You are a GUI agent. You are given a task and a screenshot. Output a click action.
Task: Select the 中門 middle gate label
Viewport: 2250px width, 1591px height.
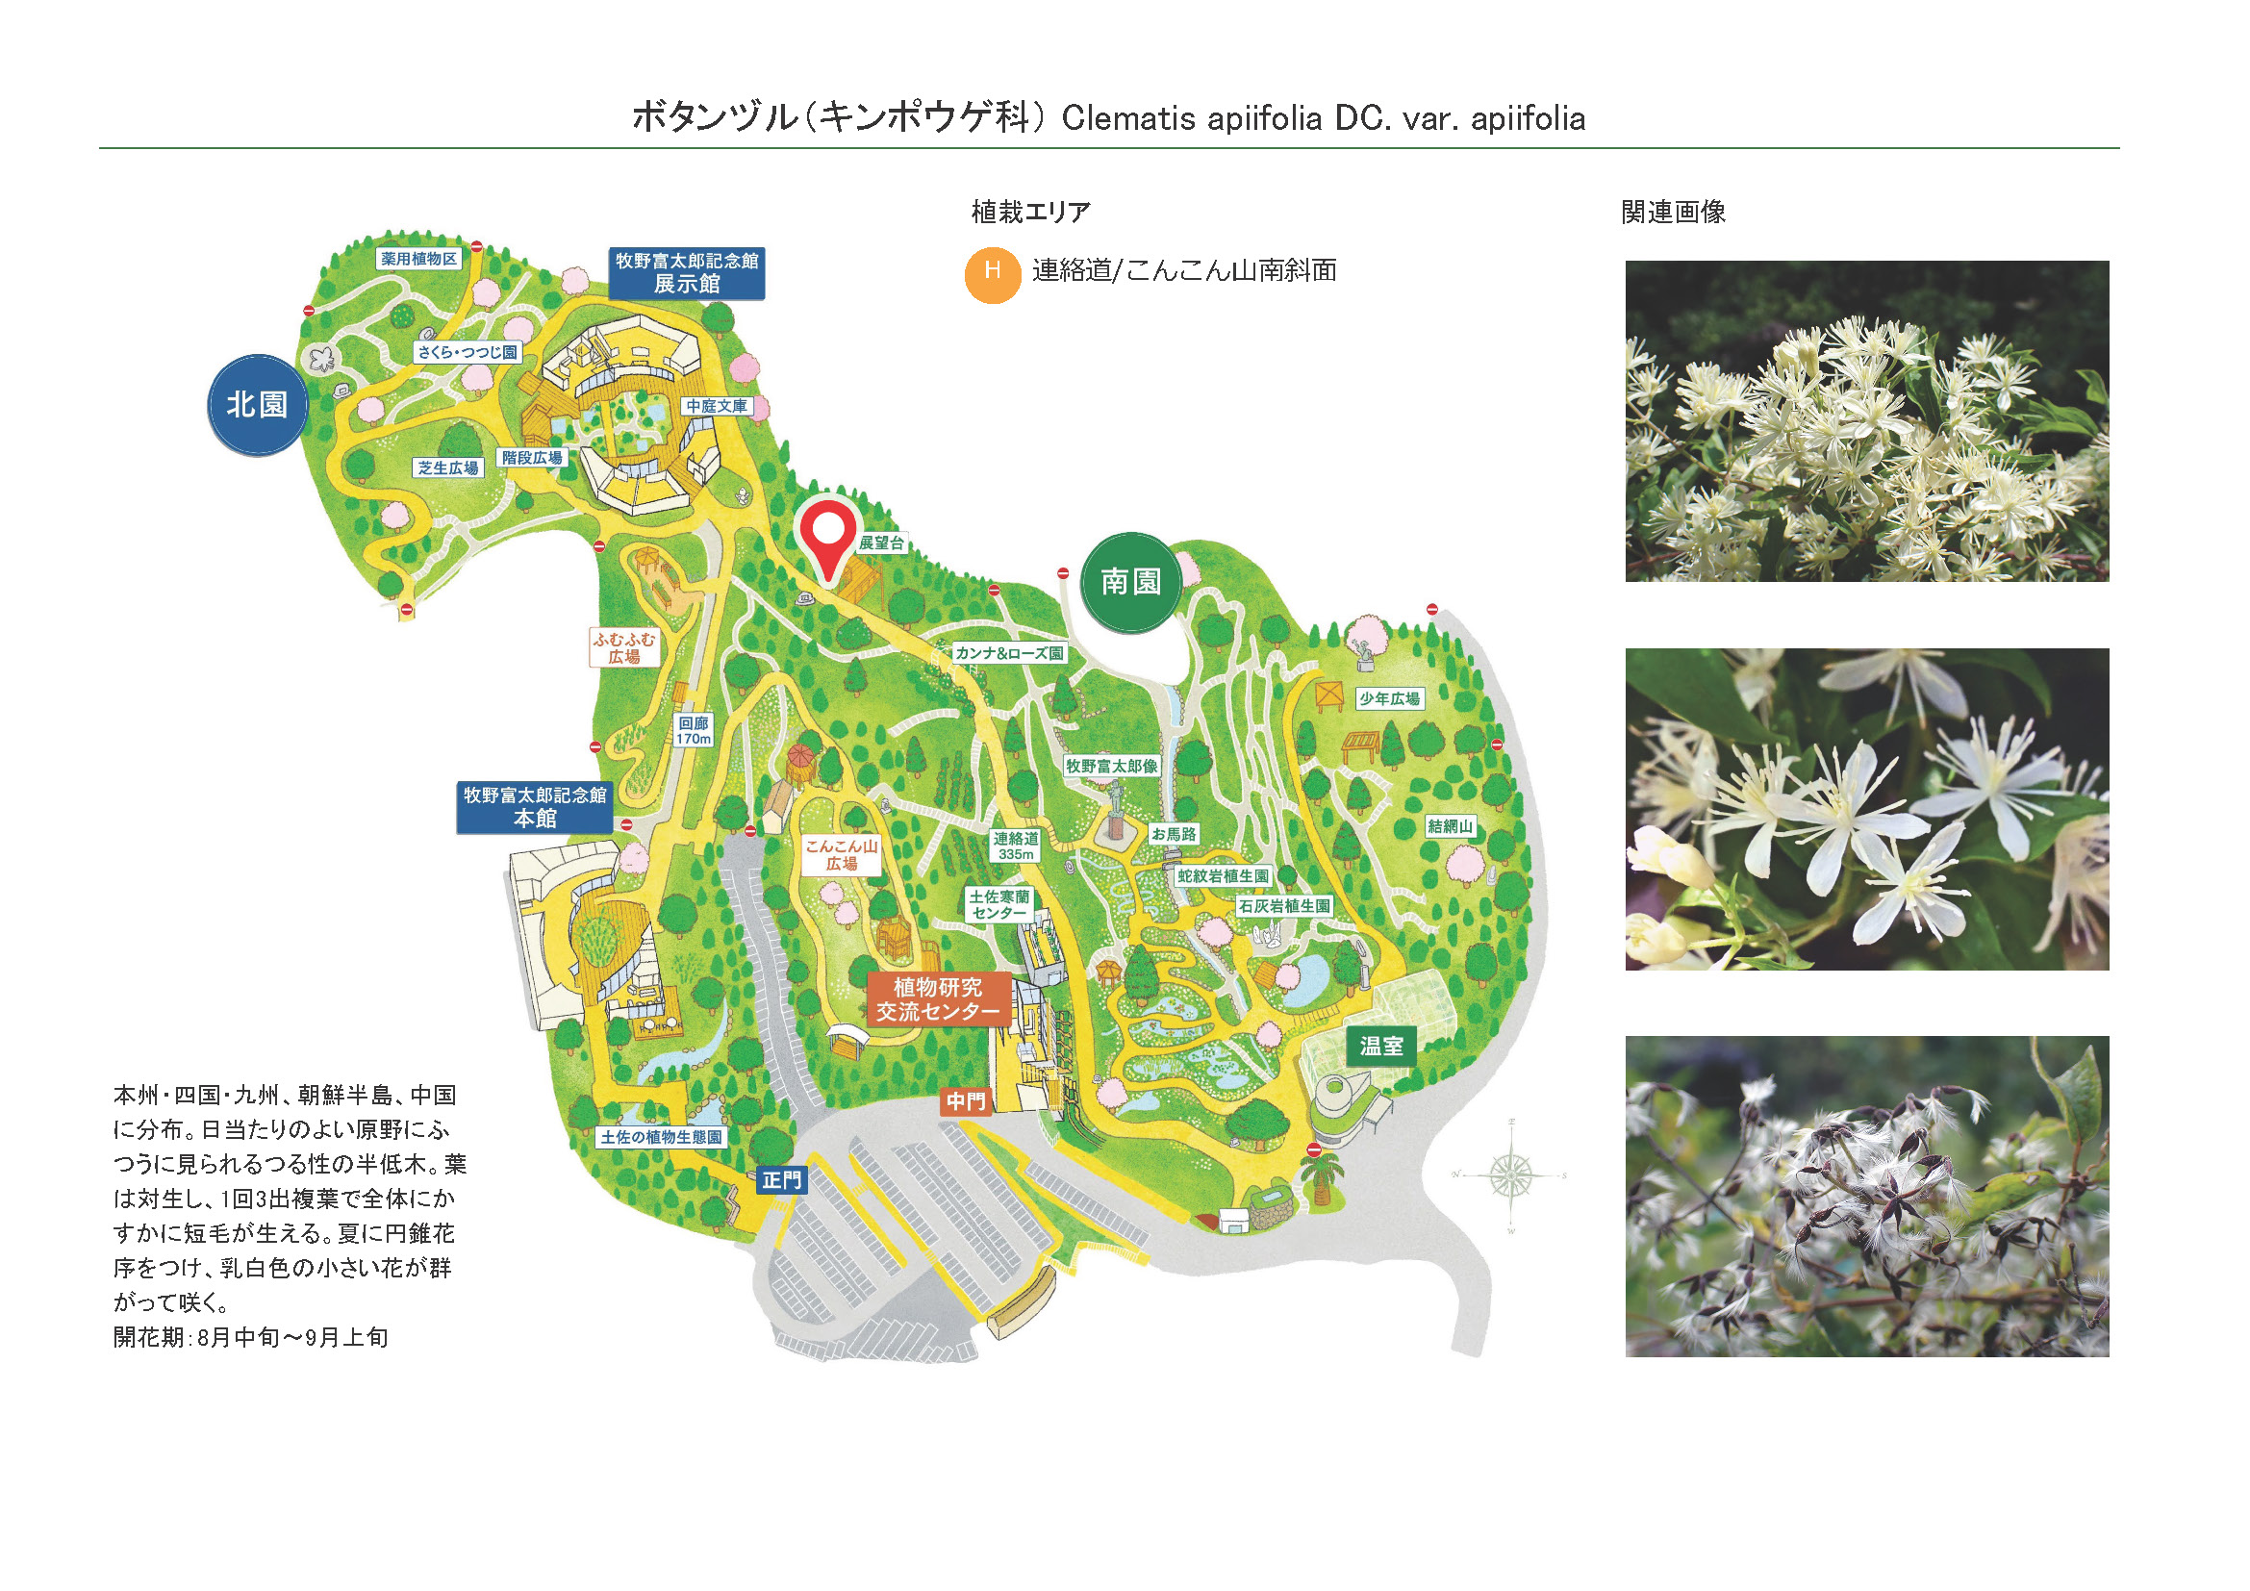[x=965, y=1101]
